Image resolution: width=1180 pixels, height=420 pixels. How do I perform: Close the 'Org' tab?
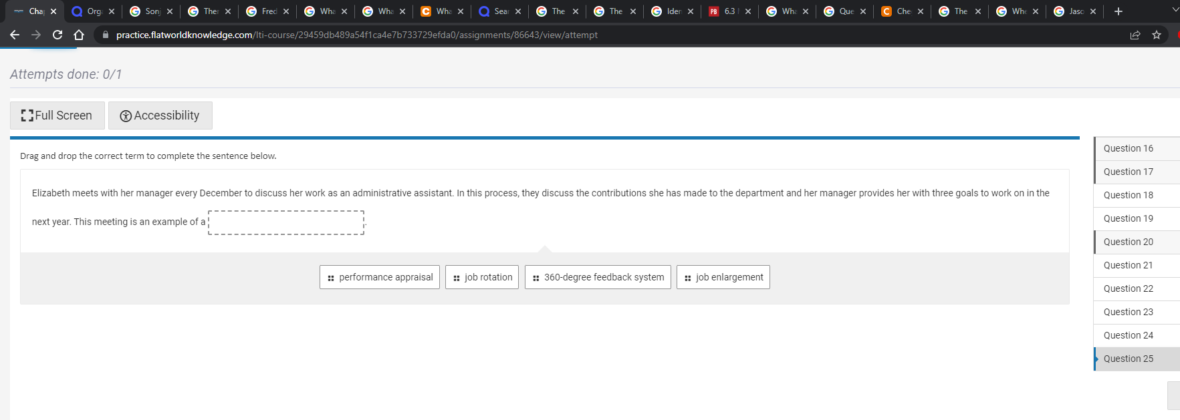pos(112,11)
